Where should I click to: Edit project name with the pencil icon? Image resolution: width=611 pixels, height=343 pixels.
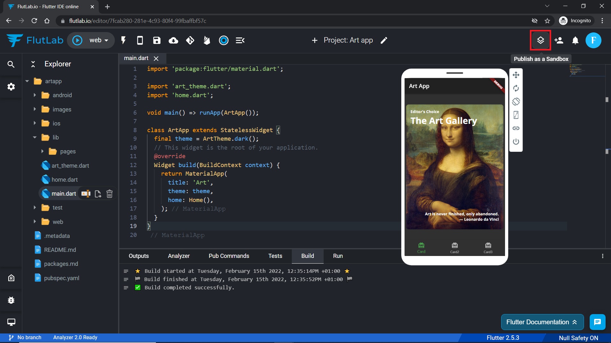coord(384,40)
